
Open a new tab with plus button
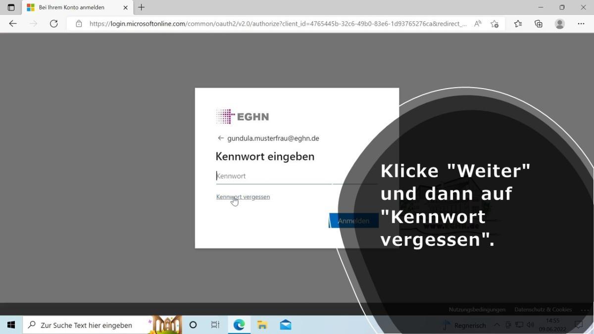pos(142,7)
